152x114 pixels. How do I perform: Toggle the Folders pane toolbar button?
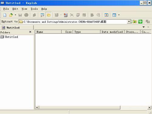point(49,15)
